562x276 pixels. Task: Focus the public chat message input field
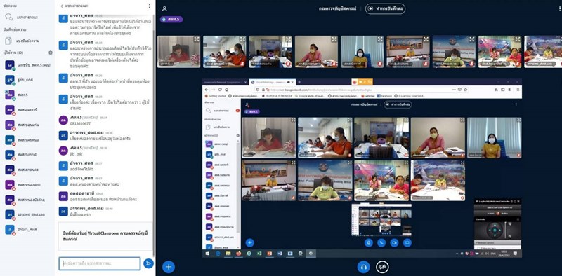coord(100,263)
